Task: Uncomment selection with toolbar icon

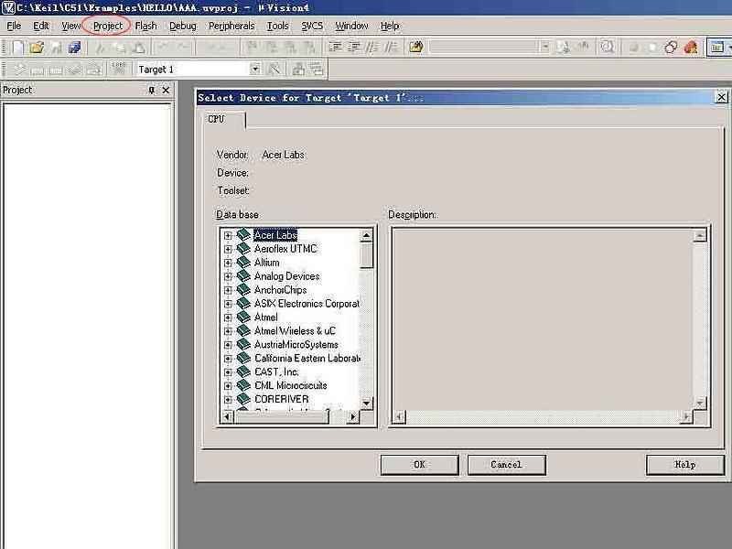Action: point(392,47)
